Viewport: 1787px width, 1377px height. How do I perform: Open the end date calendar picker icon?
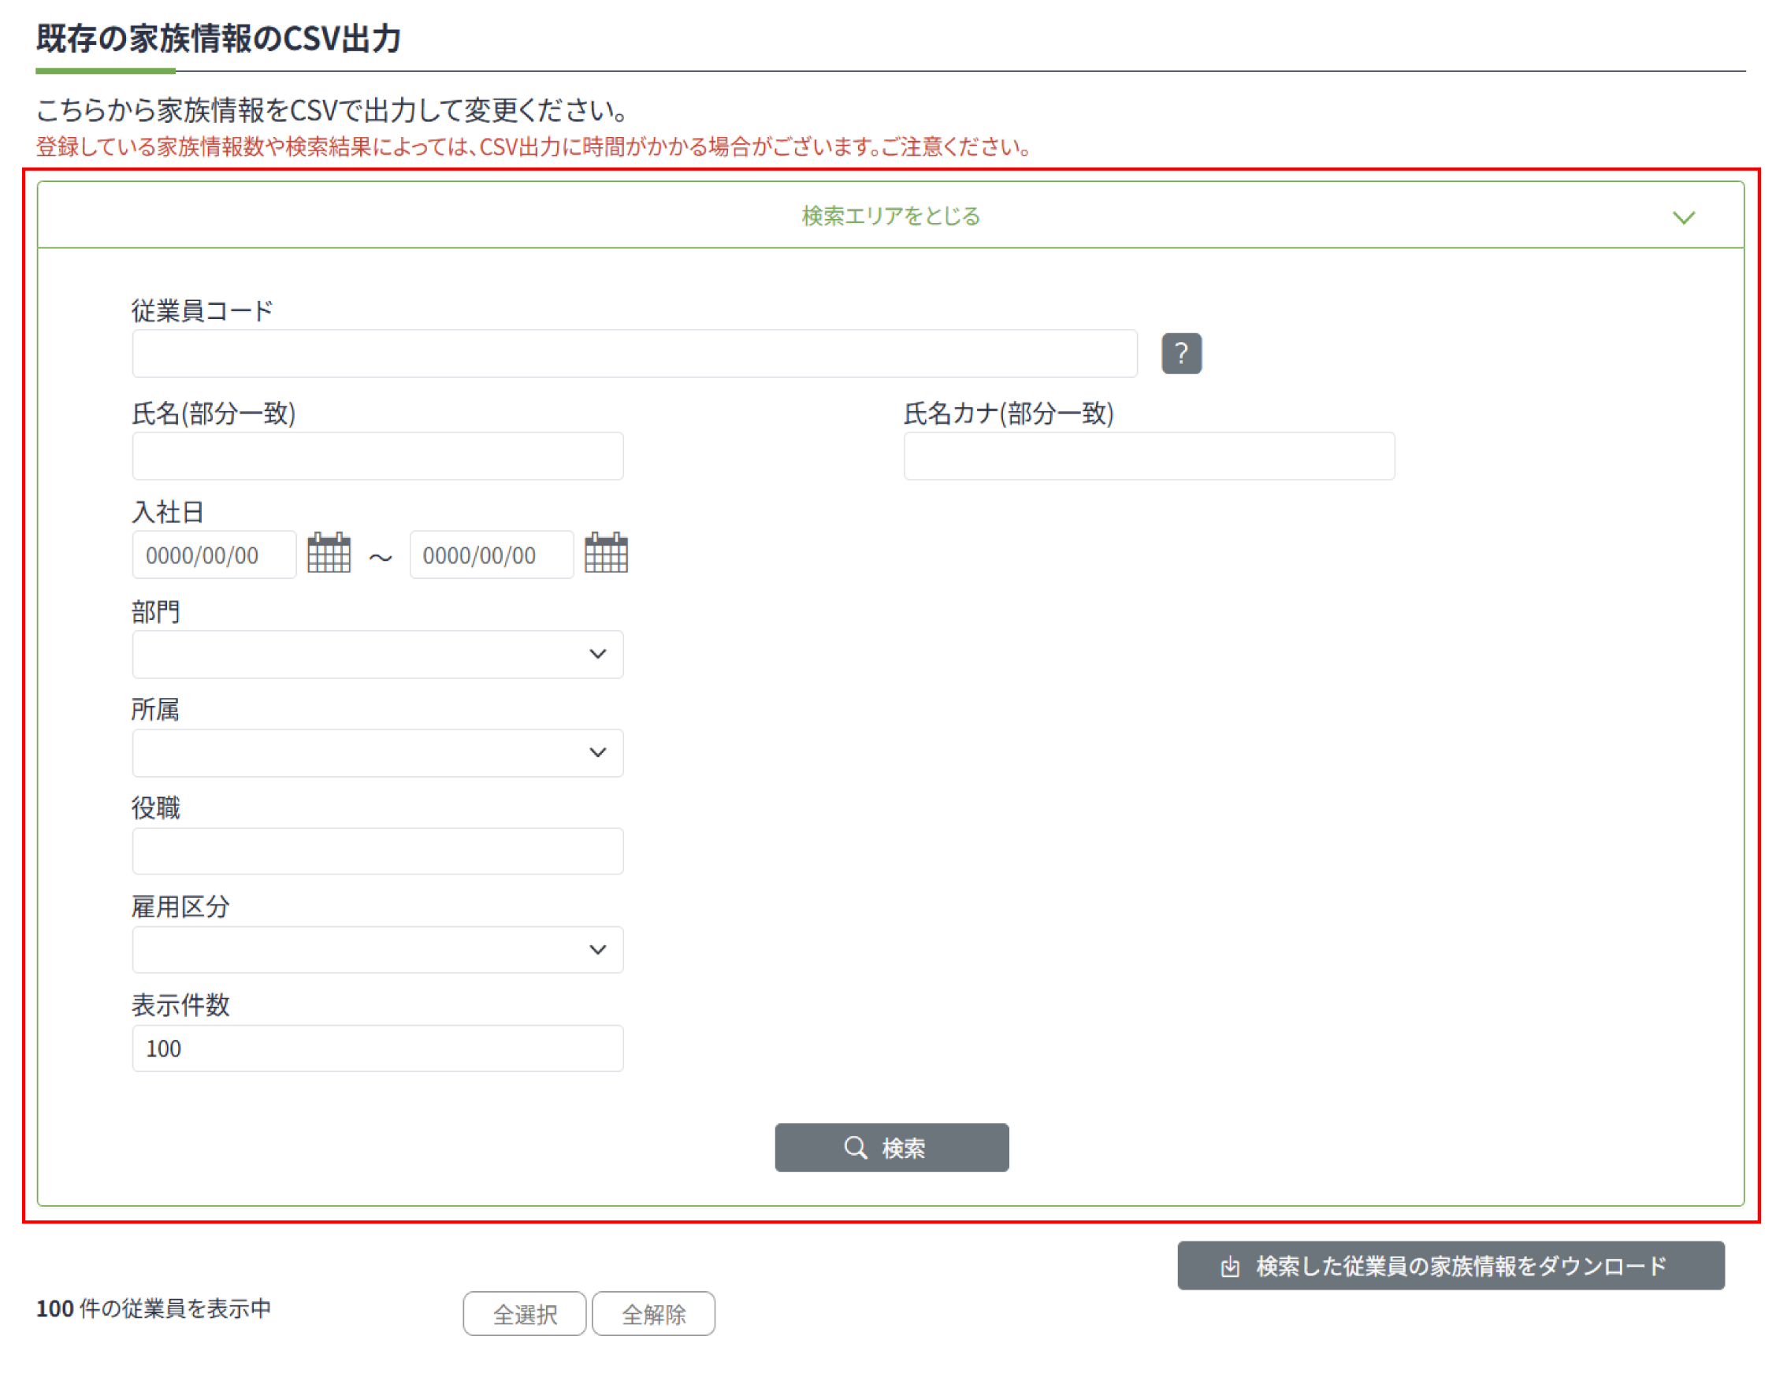(x=605, y=554)
